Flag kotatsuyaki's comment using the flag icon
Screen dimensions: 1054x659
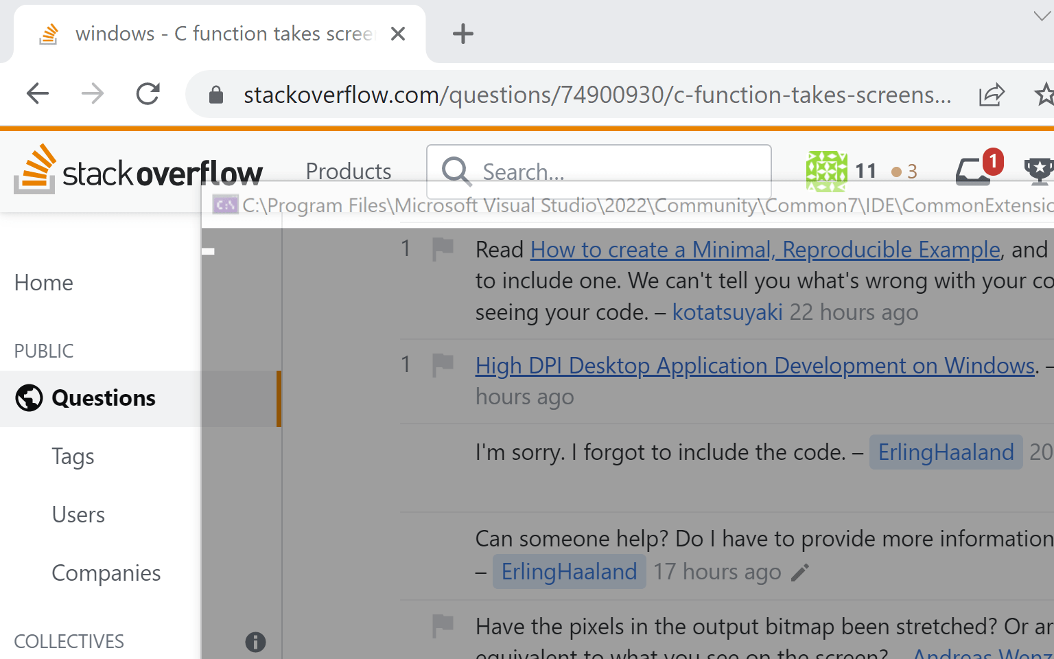click(x=443, y=248)
